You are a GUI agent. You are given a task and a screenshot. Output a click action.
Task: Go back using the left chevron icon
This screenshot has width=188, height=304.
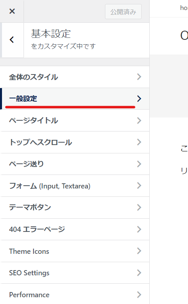12,40
